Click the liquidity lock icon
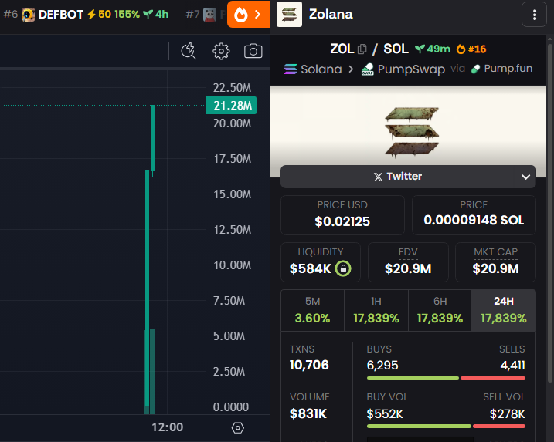The height and width of the screenshot is (442, 554). (344, 268)
